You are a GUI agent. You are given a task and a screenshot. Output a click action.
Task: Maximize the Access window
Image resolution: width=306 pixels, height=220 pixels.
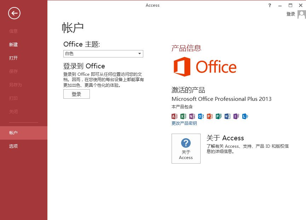click(290, 5)
